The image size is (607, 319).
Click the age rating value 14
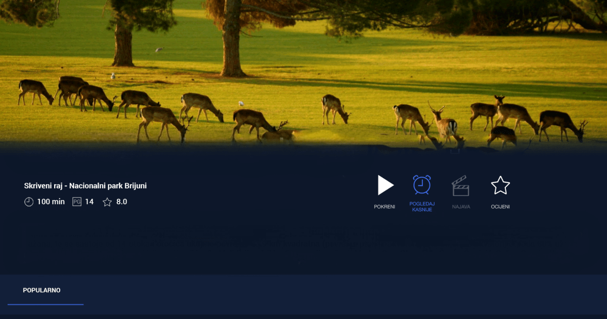pos(89,202)
